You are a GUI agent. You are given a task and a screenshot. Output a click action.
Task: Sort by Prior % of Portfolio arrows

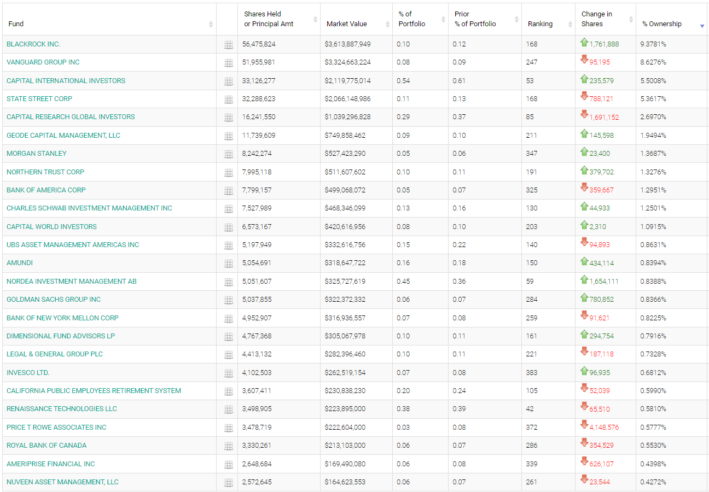516,19
